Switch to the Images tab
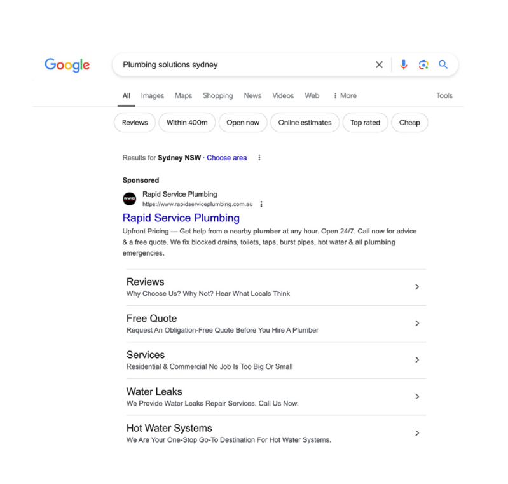508x484 pixels. coord(152,95)
